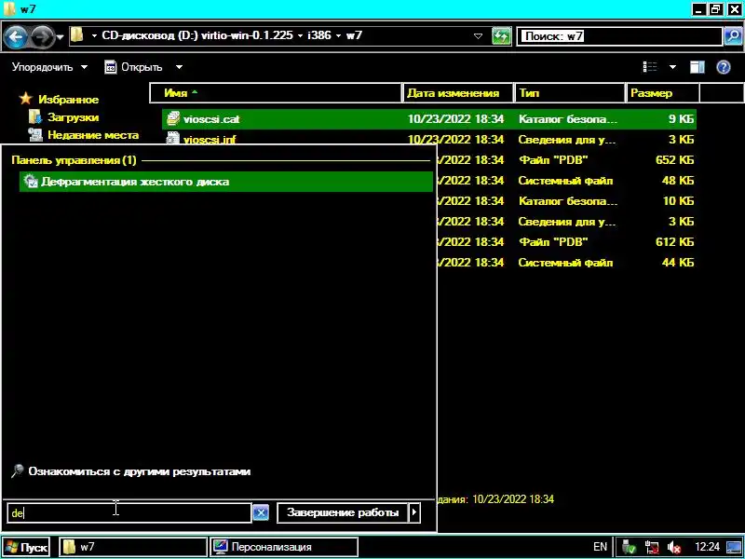This screenshot has width=745, height=559.
Task: Click the Пуск start button
Action: coord(26,547)
